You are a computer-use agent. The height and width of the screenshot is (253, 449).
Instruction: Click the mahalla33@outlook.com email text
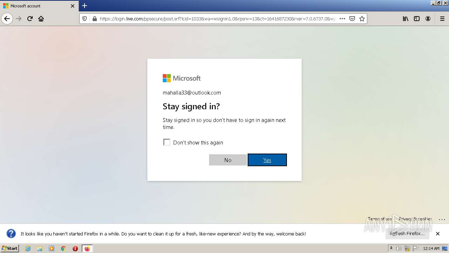[x=192, y=93]
